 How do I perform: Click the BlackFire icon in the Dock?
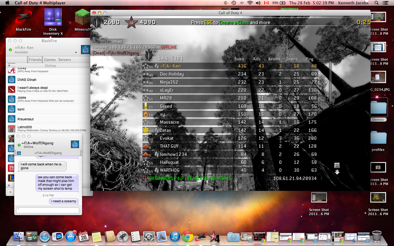[x=201, y=237]
